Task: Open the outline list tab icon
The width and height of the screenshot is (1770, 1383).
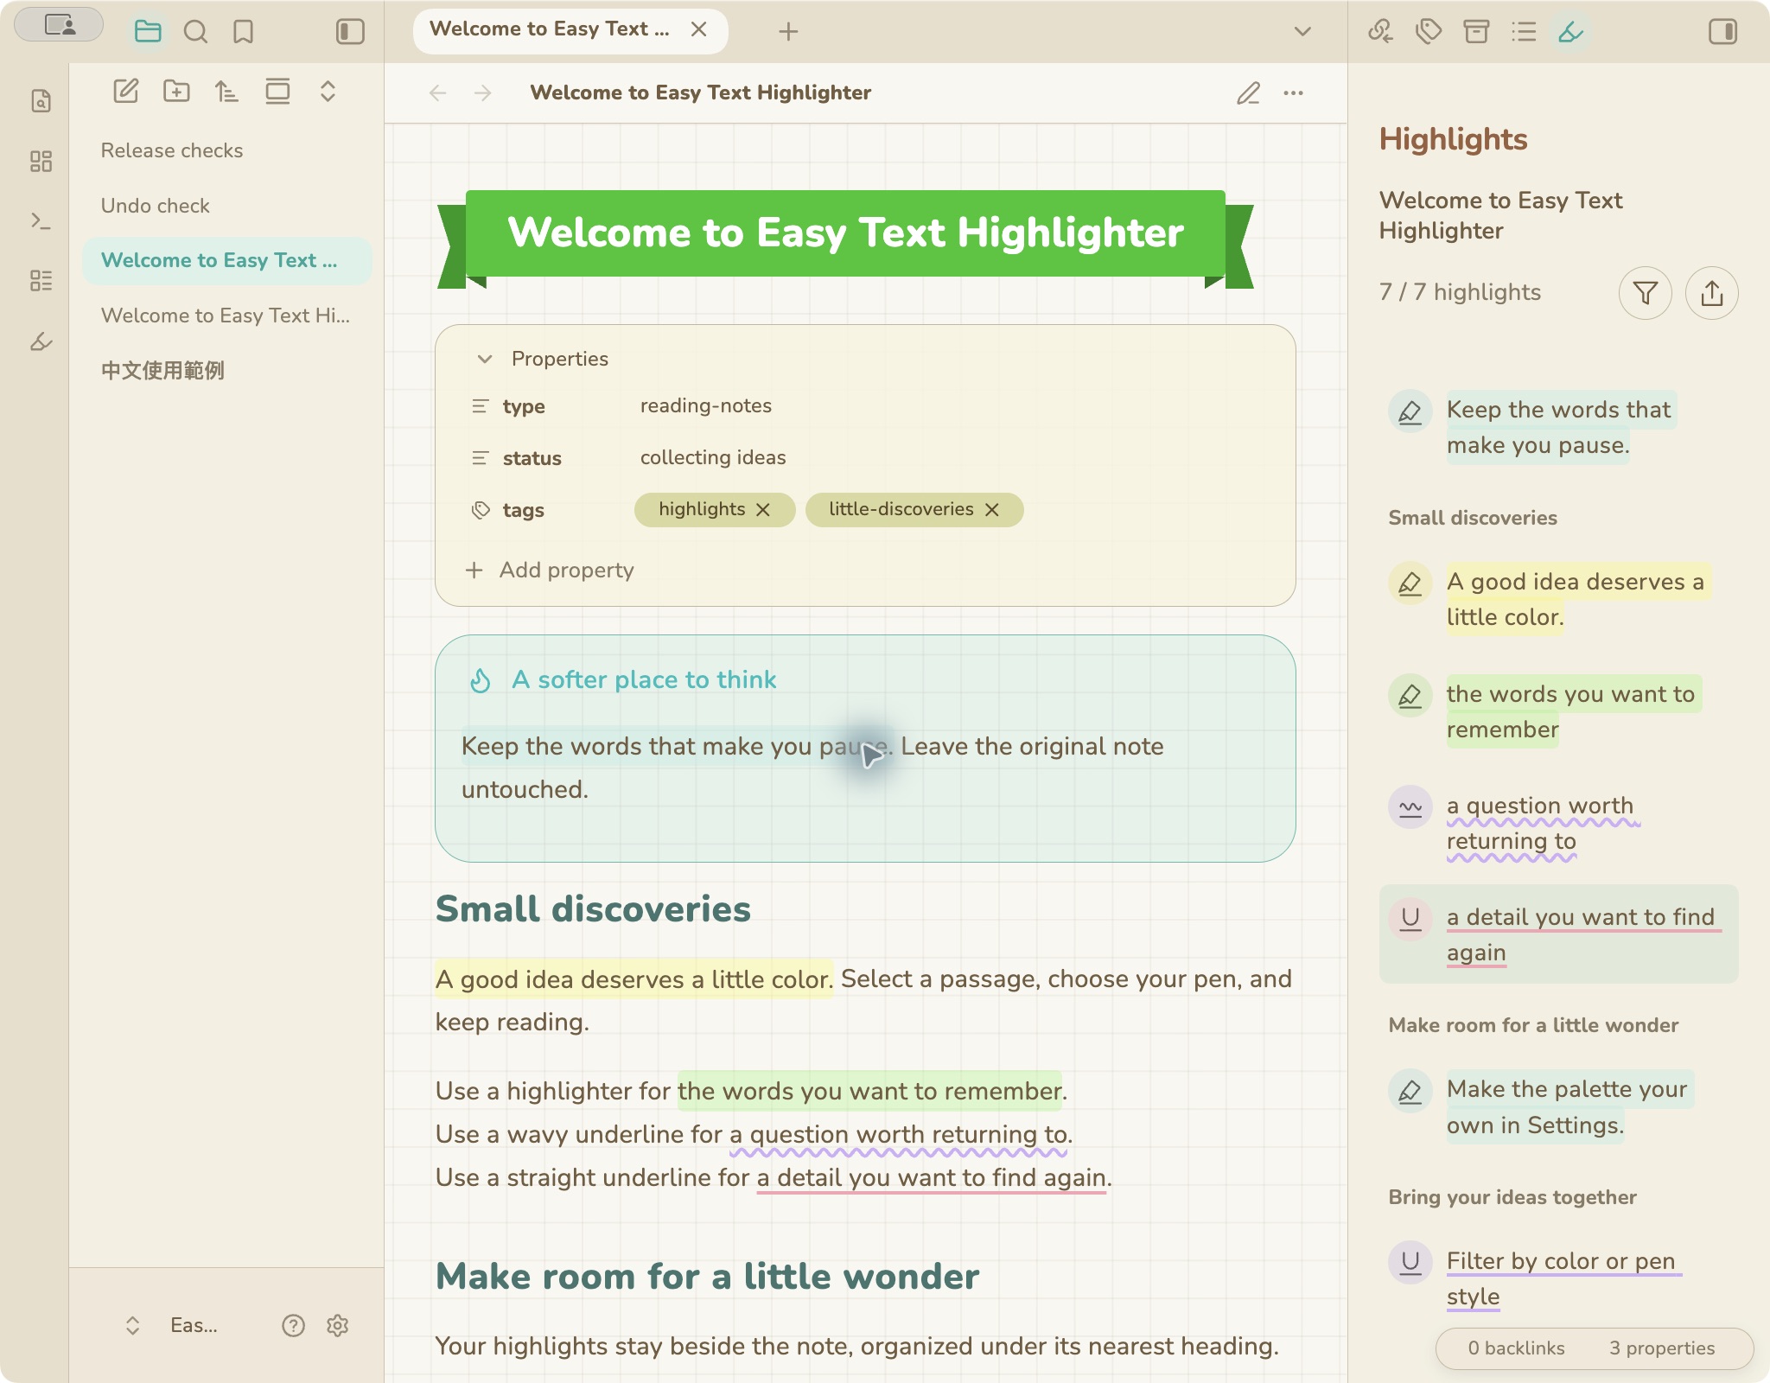Action: click(x=1524, y=32)
